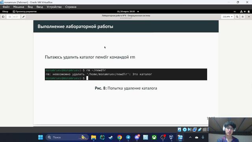Open the Вид menu
Image resolution: width=252 pixels, height=142 pixels.
30,7
